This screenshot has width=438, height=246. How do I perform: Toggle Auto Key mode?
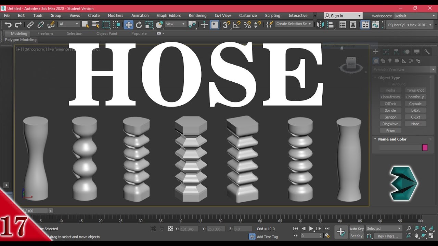(x=357, y=229)
